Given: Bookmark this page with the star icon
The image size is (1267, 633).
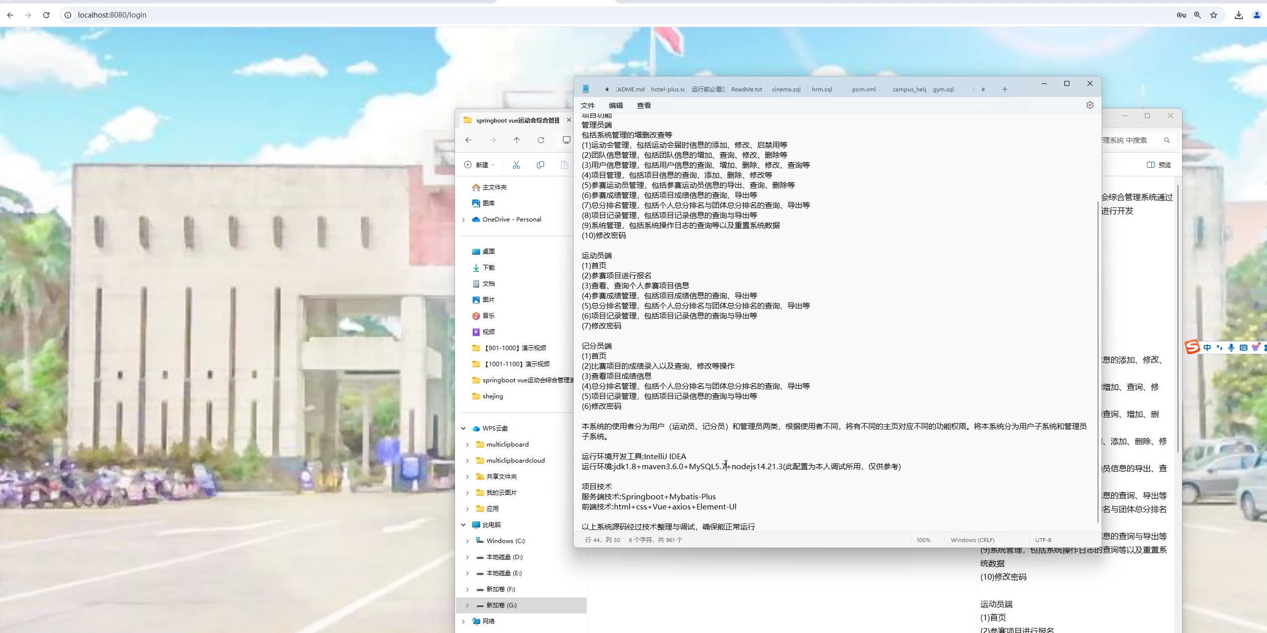Looking at the screenshot, I should [1214, 15].
